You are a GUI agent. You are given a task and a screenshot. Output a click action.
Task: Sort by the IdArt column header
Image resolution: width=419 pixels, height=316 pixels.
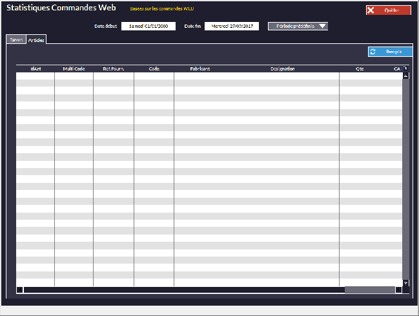[36, 68]
